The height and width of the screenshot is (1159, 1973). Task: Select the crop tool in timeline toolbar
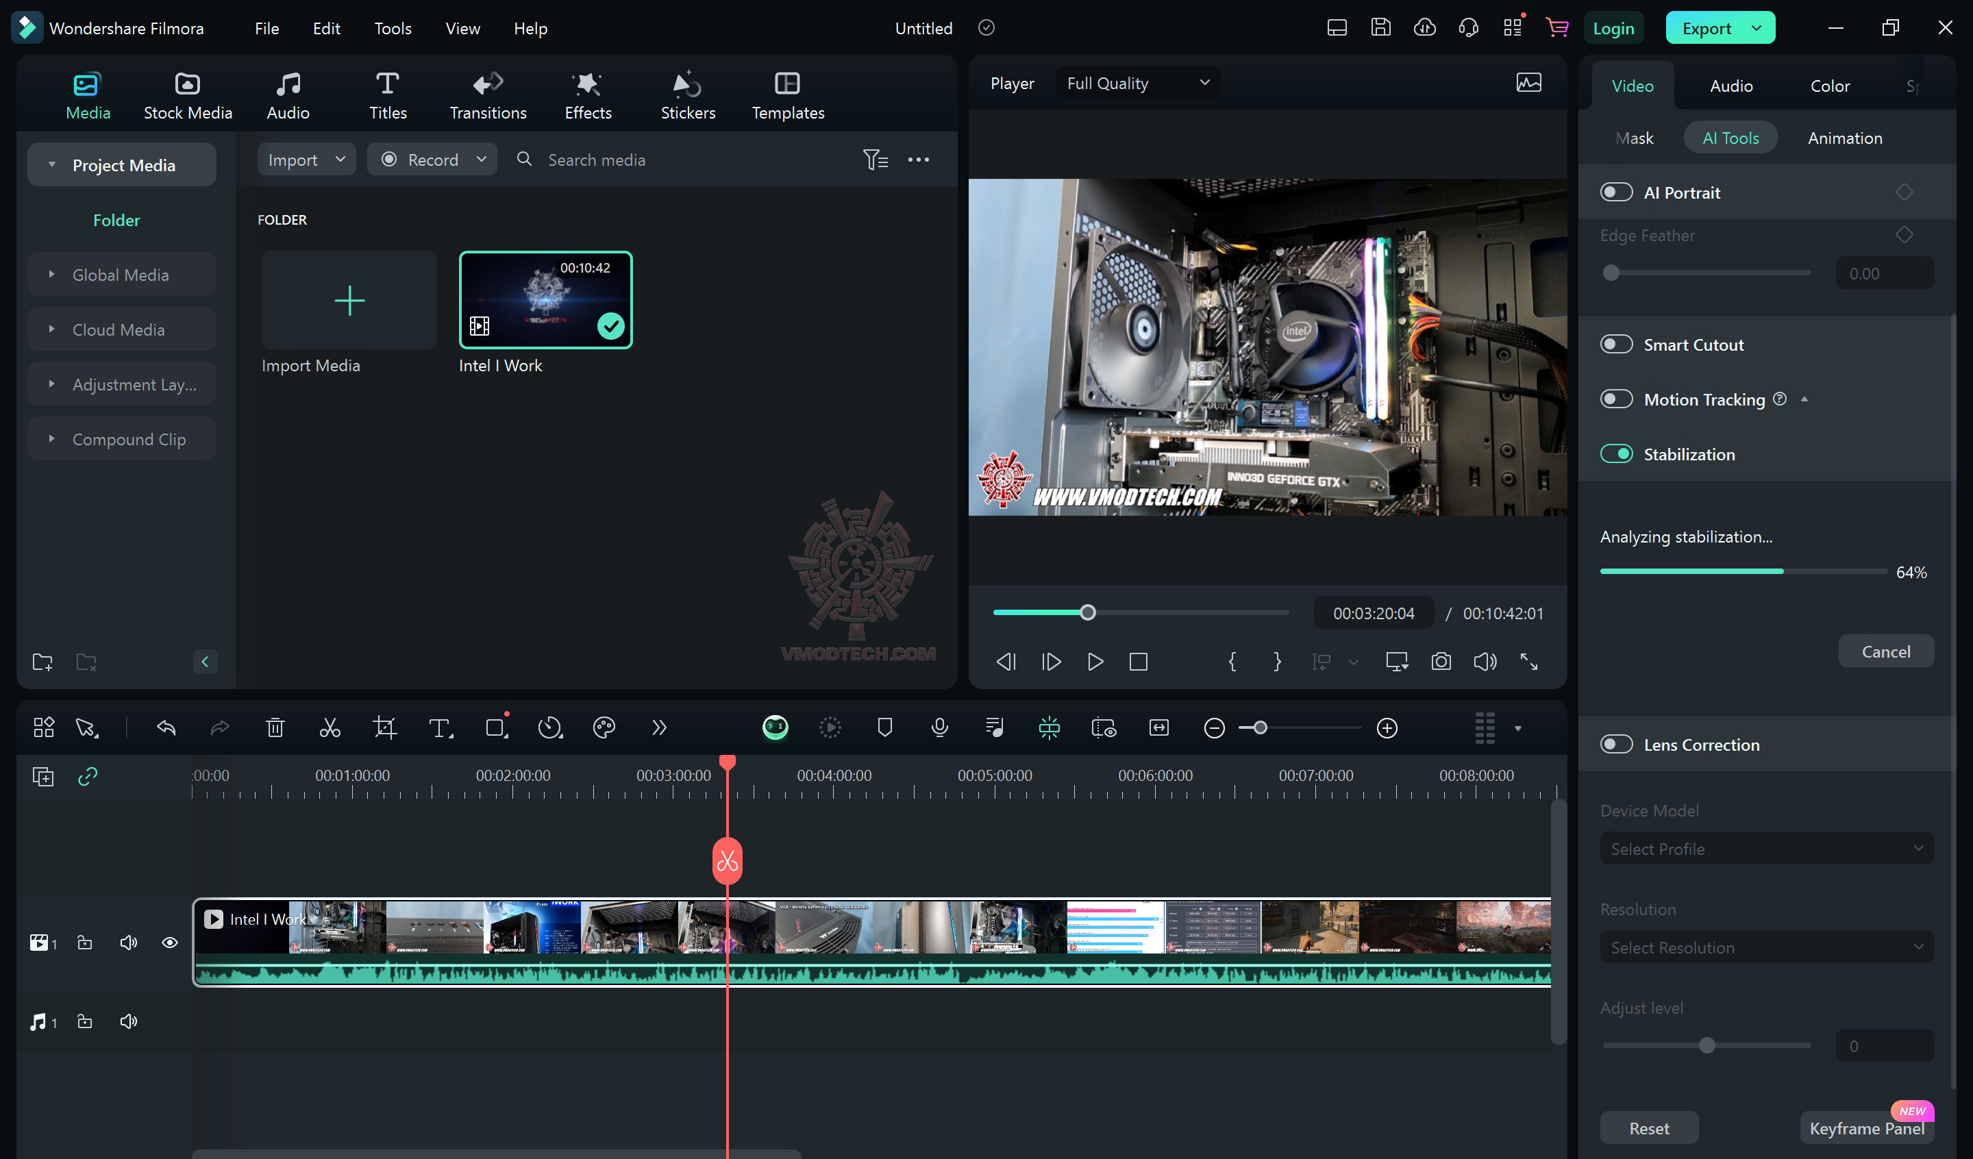(x=384, y=728)
